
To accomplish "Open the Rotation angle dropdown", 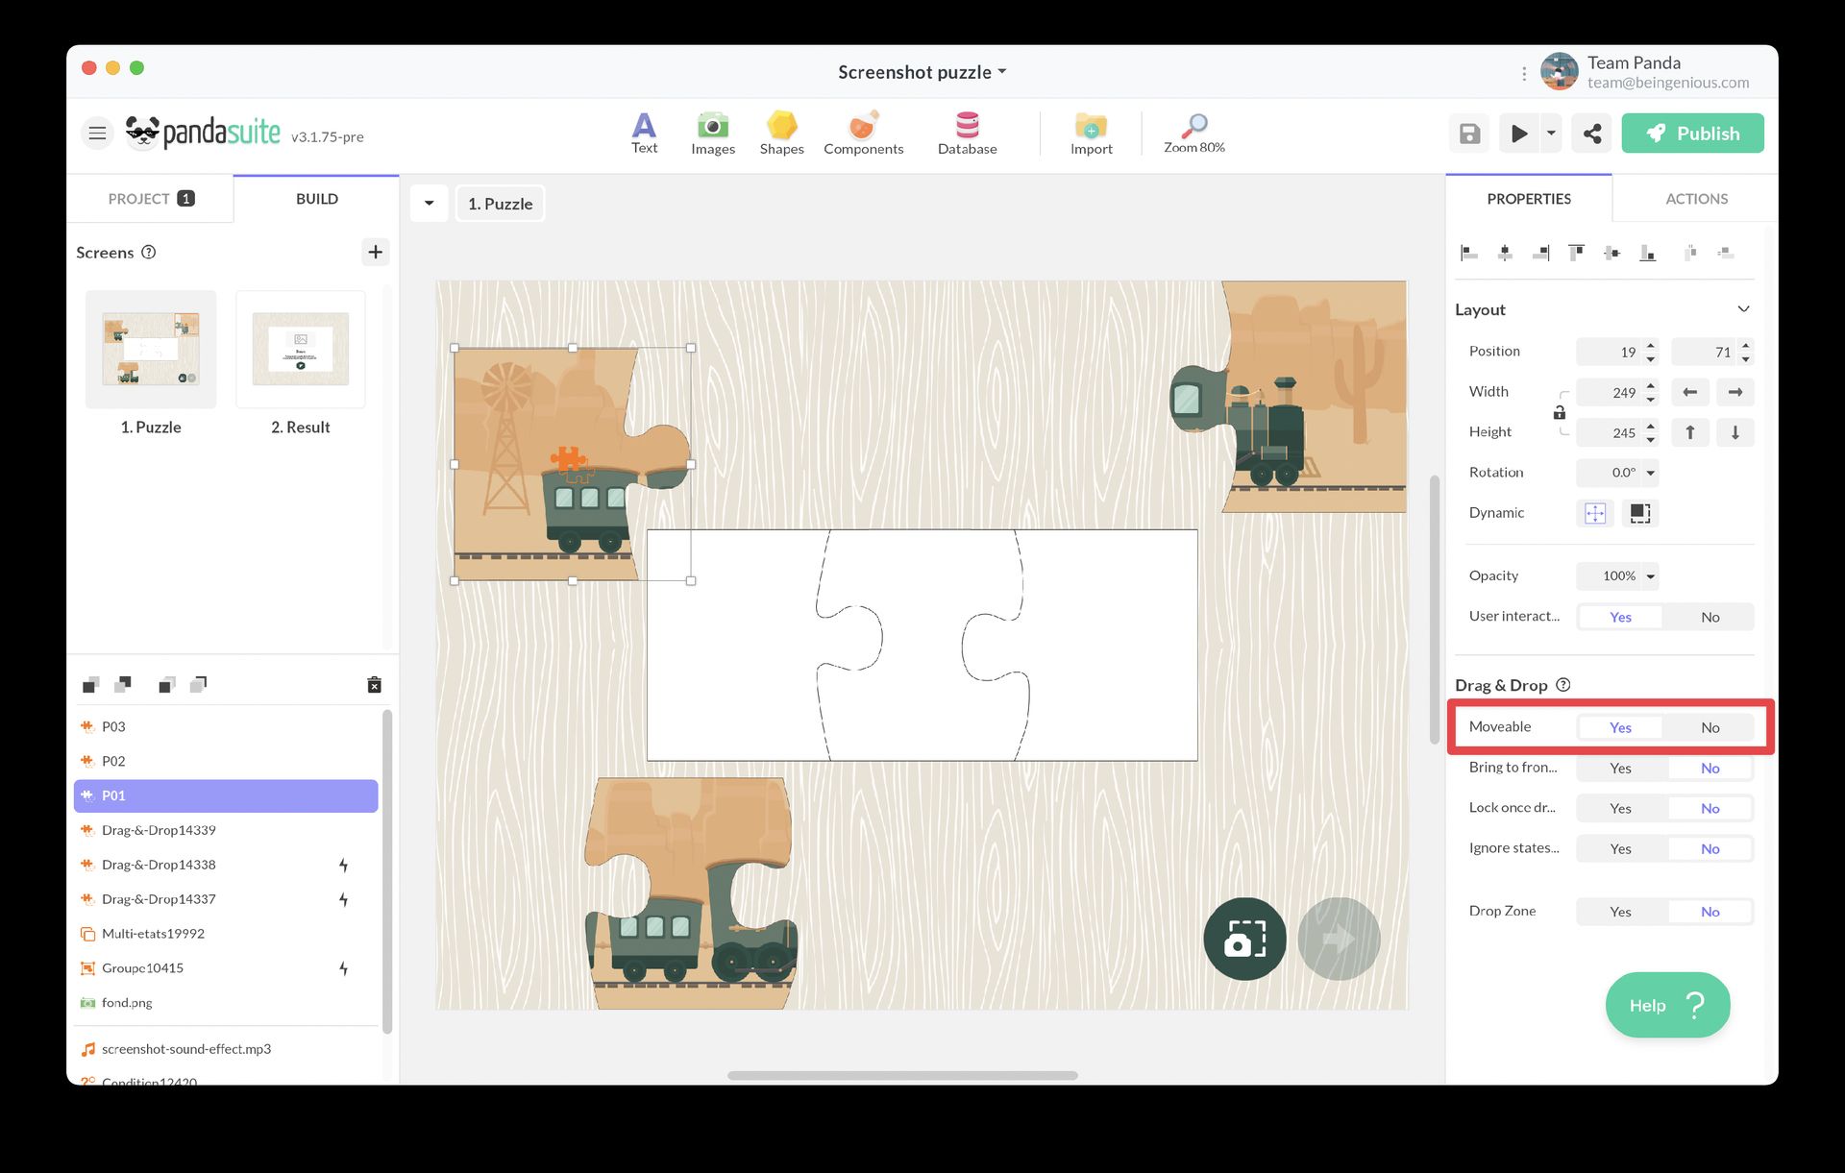I will tap(1650, 473).
